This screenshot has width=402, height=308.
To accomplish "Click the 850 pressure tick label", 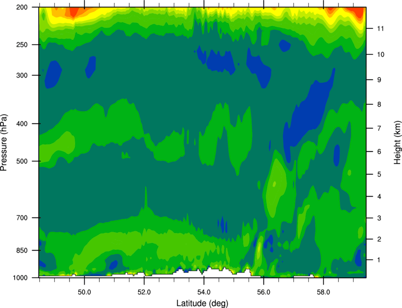I will click(22, 250).
